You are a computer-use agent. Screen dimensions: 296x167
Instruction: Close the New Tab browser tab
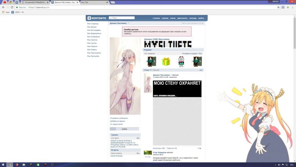pos(107,2)
